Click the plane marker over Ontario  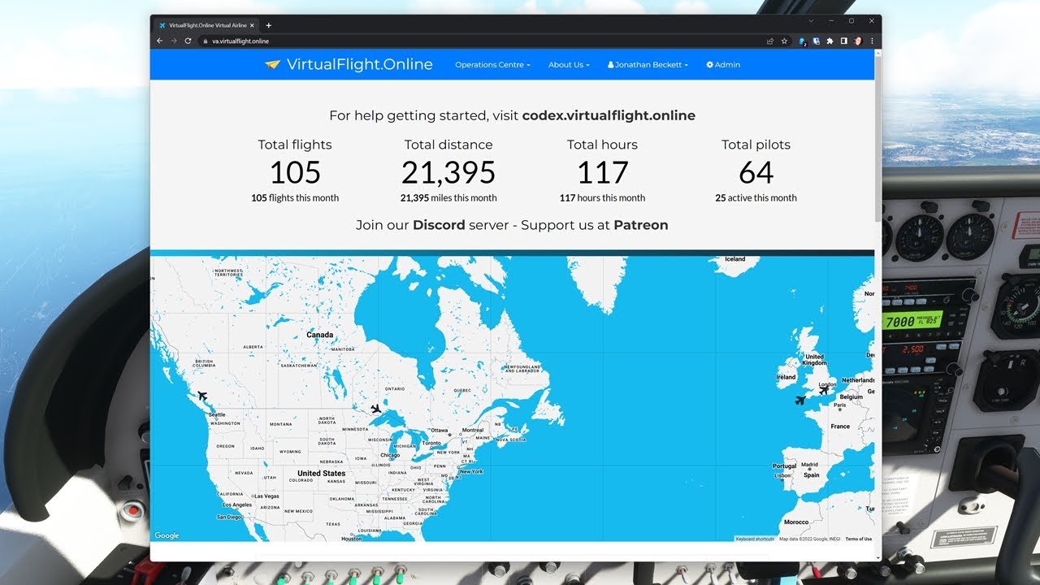tap(375, 409)
